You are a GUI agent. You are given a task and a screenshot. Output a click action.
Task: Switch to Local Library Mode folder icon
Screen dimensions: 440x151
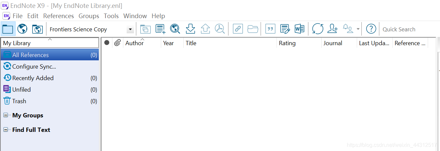7,29
